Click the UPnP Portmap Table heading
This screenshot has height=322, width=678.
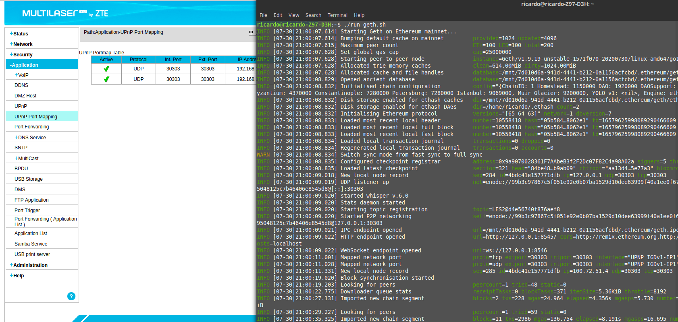[102, 53]
